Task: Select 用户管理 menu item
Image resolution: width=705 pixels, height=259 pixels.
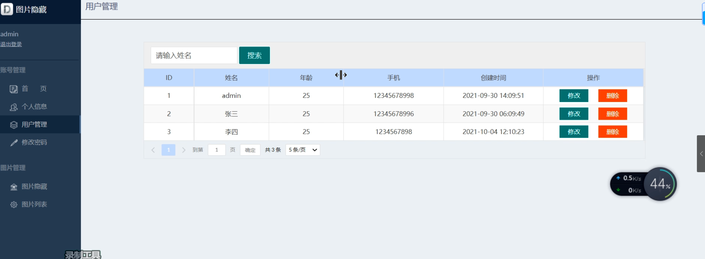Action: click(x=40, y=125)
